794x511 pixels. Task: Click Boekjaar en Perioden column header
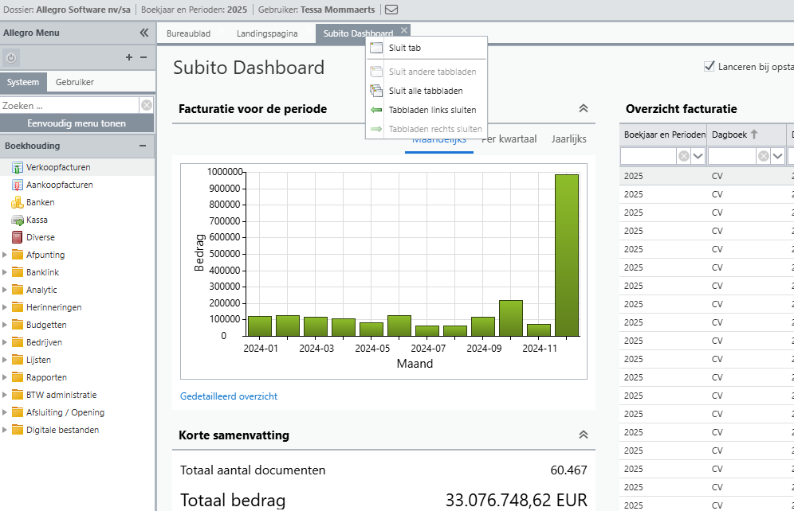664,135
